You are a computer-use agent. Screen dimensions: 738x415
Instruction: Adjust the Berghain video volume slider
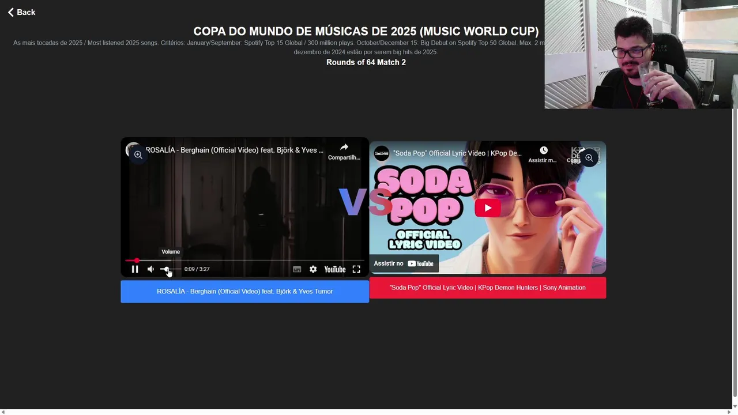(x=171, y=269)
